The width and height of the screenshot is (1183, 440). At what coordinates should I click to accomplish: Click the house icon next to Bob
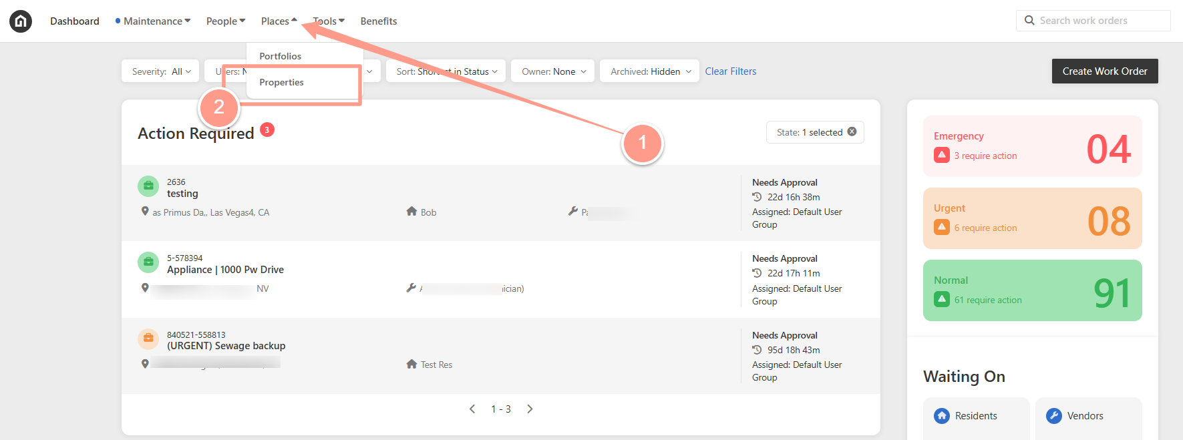(x=411, y=211)
